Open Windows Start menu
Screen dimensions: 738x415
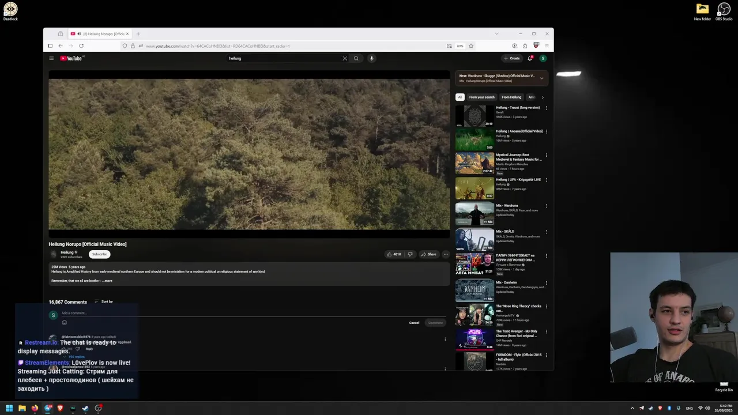(9, 408)
